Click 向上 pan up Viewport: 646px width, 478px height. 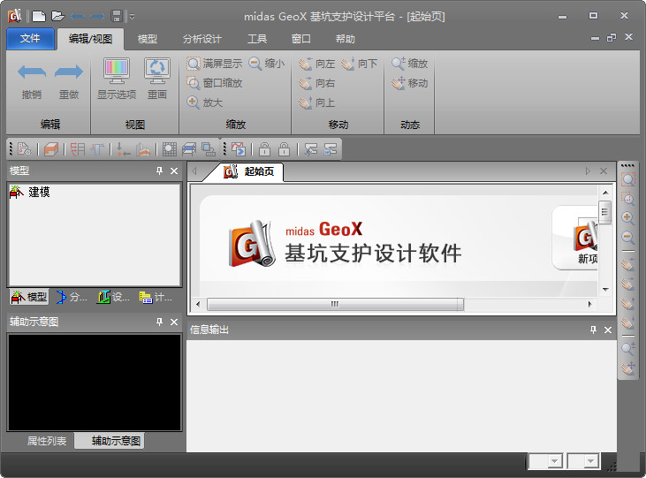[317, 102]
